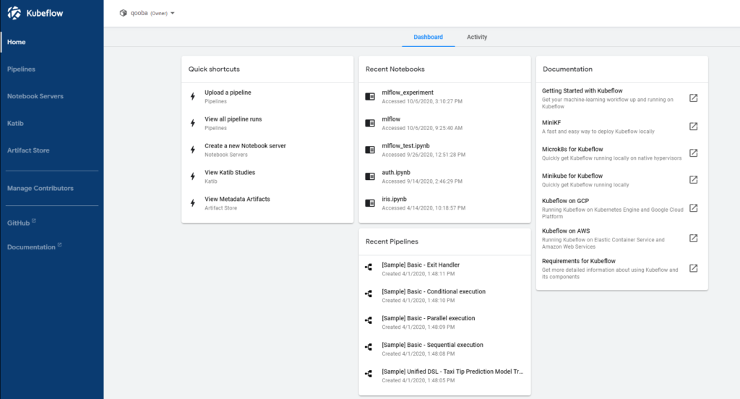Click Create a new Notebook server shortcut text
Image resolution: width=740 pixels, height=399 pixels.
tap(245, 146)
